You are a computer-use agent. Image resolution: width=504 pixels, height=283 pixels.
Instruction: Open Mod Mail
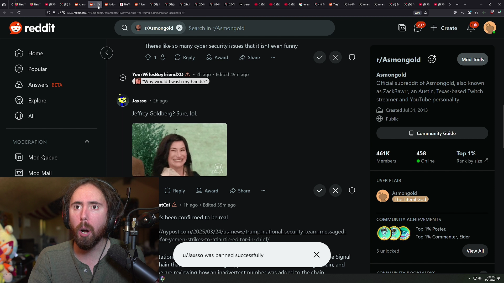click(x=33, y=173)
